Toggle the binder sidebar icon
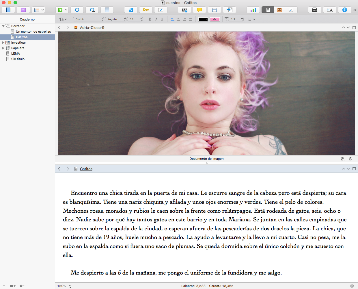The image size is (358, 289). coord(8,10)
